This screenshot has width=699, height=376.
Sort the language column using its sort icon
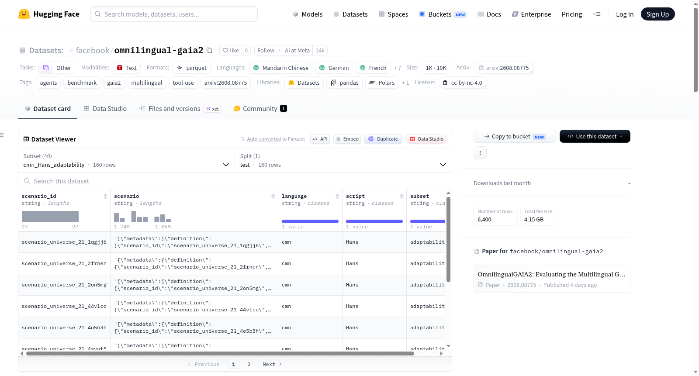tap(337, 196)
